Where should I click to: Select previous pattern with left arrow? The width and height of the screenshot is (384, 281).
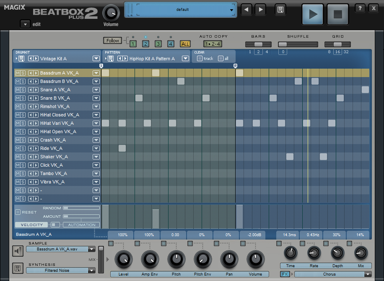point(120,59)
